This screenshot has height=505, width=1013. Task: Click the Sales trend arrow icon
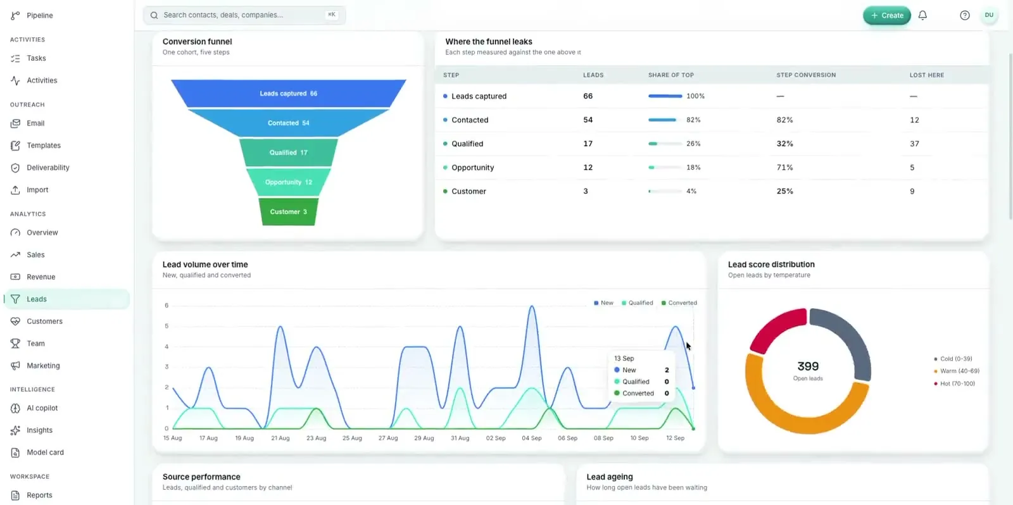(15, 255)
